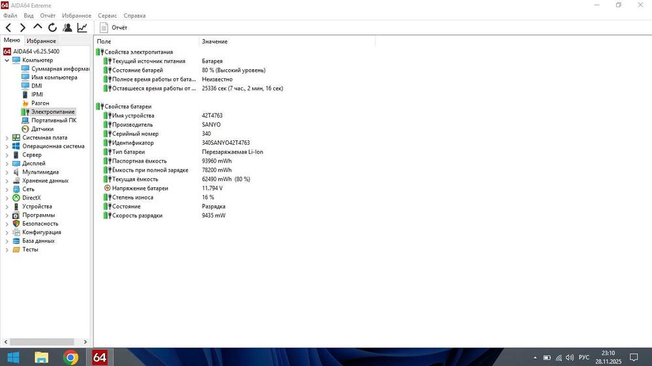Image resolution: width=652 pixels, height=366 pixels.
Task: Select the Электропитание battery icon item
Action: pos(25,112)
